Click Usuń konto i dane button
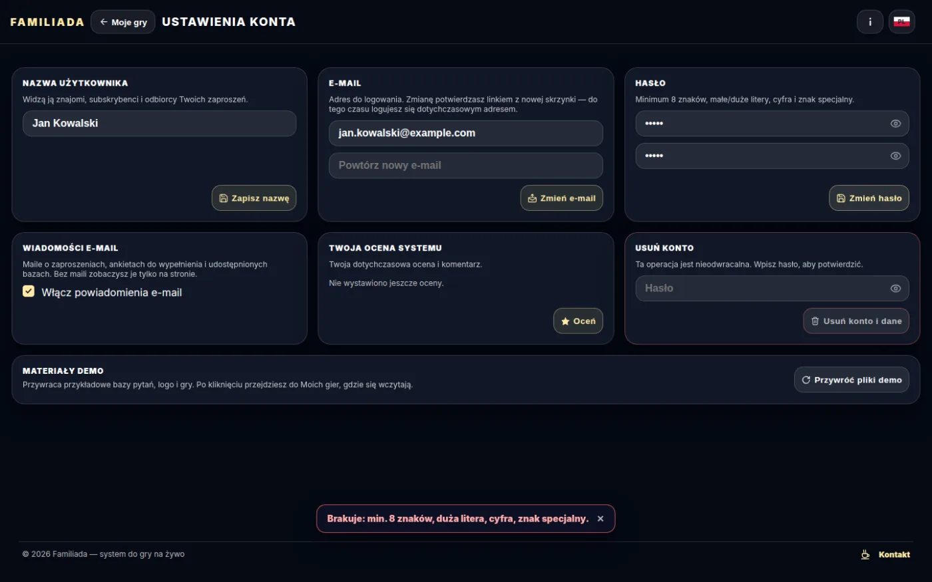This screenshot has height=582, width=932. [856, 321]
